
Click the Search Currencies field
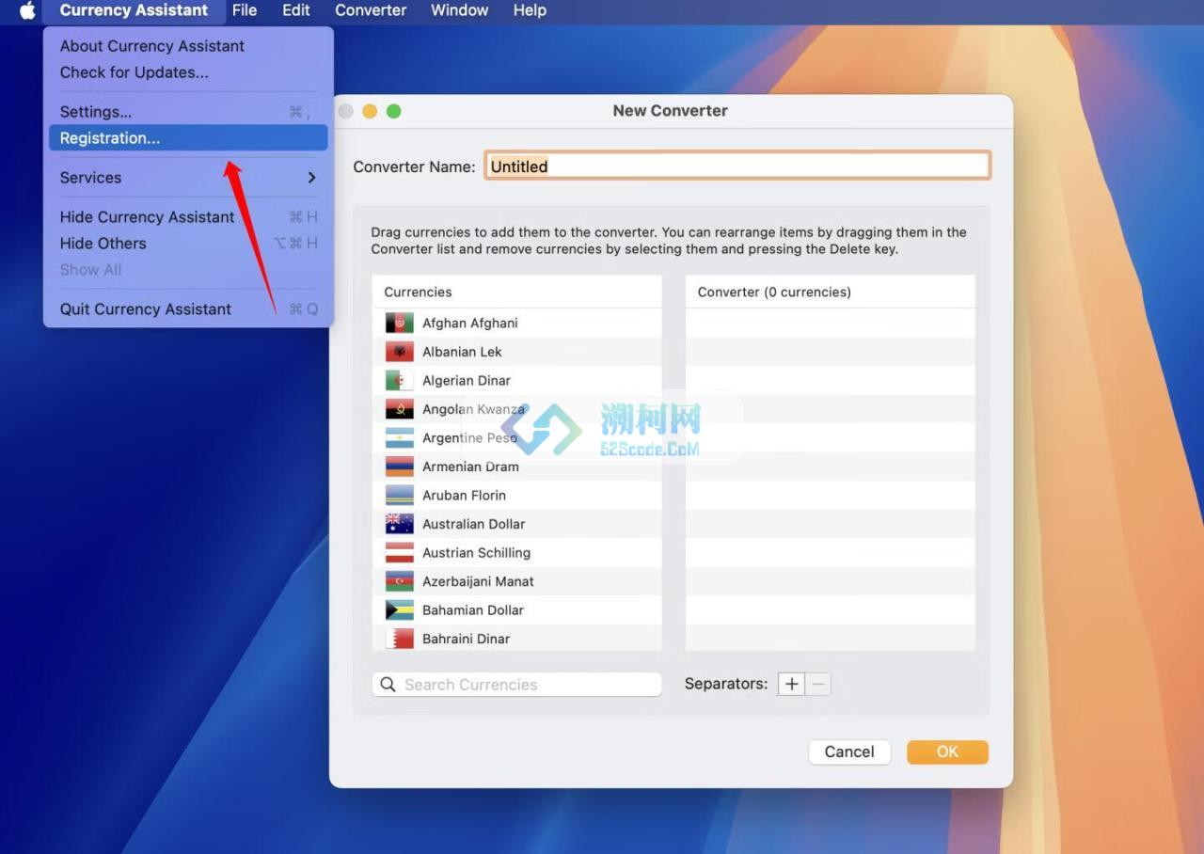(x=517, y=685)
